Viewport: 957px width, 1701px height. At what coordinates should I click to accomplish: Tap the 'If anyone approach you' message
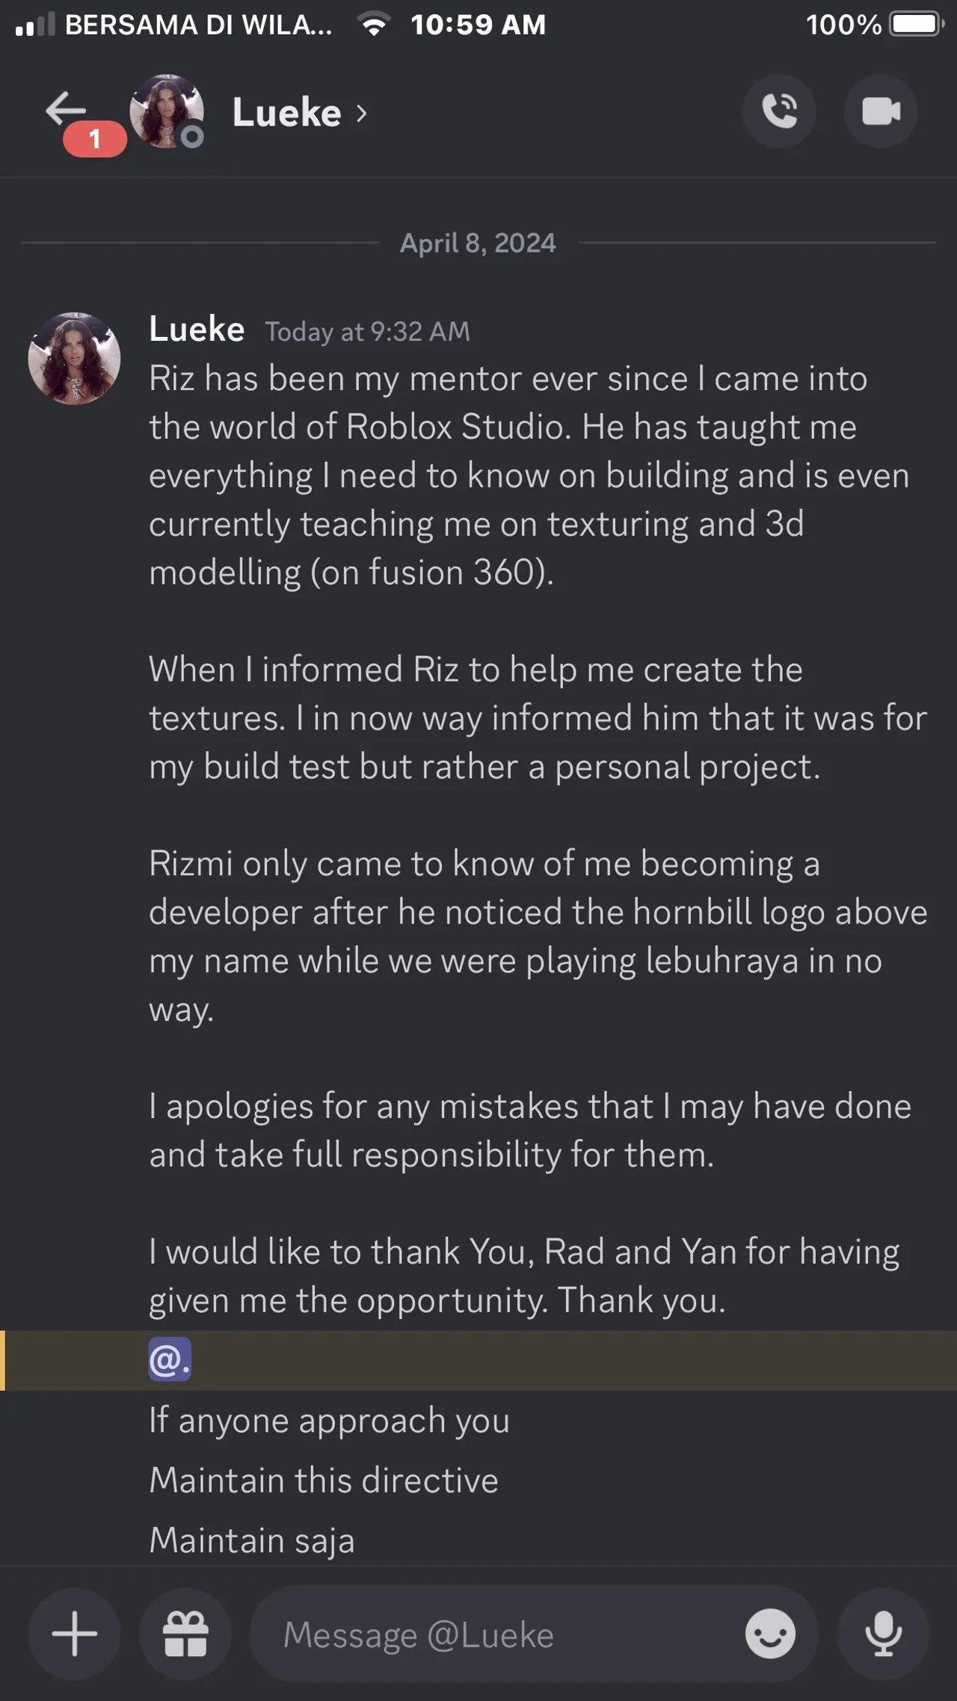(x=329, y=1420)
